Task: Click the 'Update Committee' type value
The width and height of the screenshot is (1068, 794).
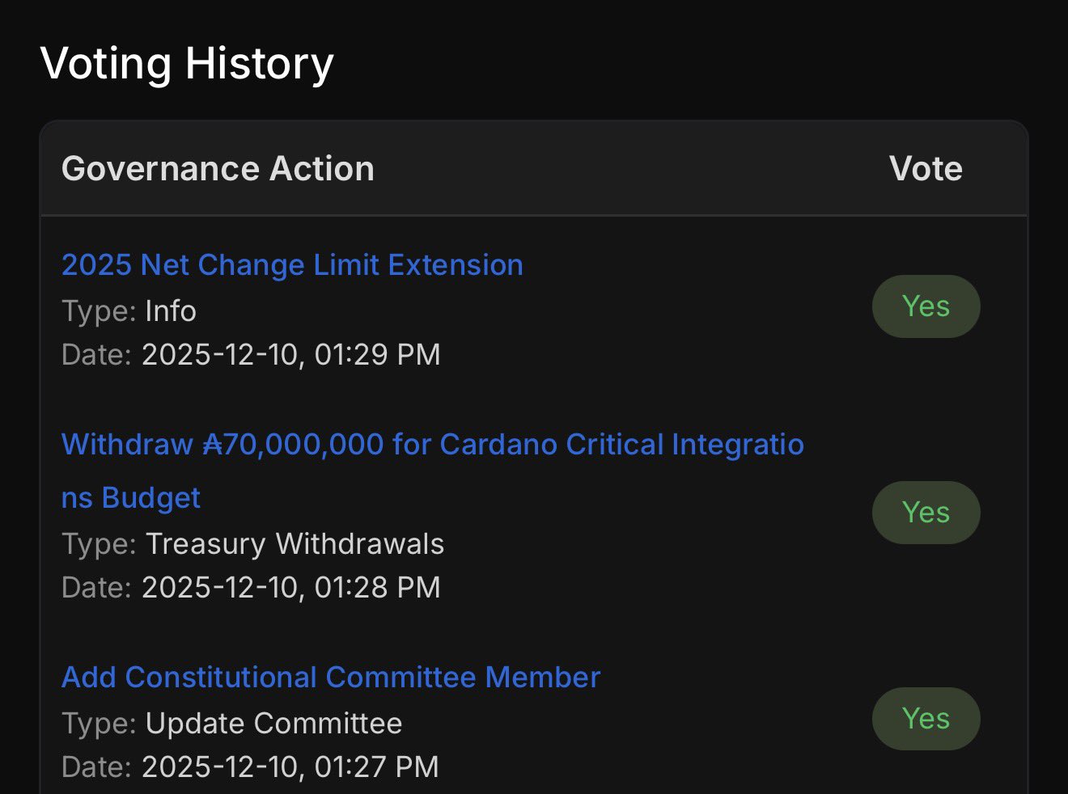Action: pyautogui.click(x=273, y=724)
